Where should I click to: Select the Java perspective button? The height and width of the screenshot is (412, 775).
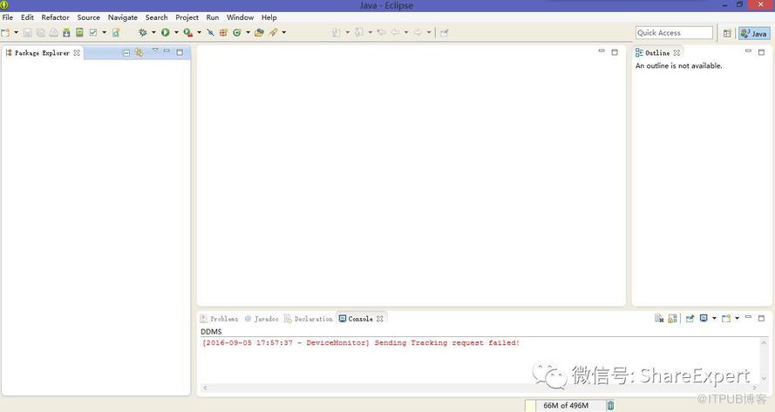[x=754, y=33]
